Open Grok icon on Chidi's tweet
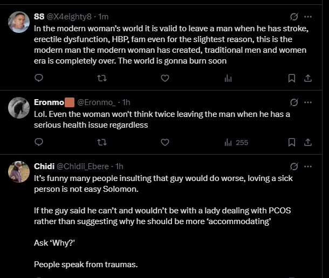 click(x=294, y=166)
